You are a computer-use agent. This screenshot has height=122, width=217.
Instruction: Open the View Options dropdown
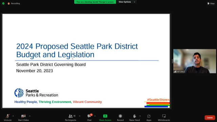coord(126,2)
